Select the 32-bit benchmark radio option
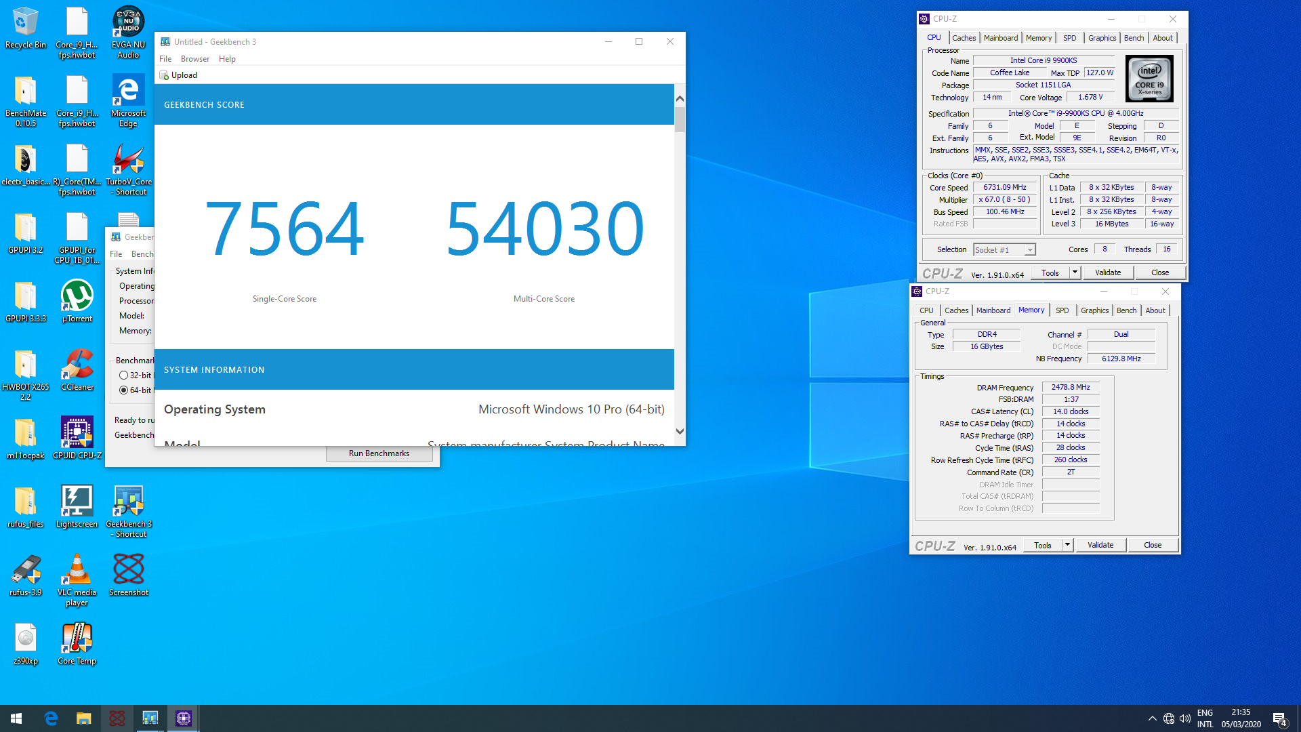The image size is (1301, 732). [123, 375]
